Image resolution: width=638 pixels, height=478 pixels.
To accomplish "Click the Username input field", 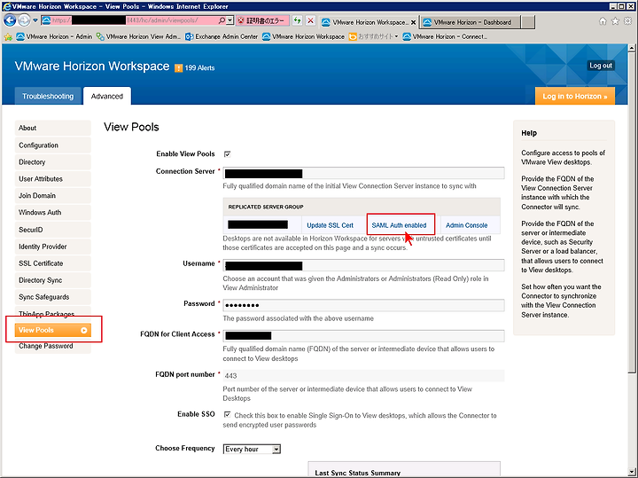I will click(363, 265).
